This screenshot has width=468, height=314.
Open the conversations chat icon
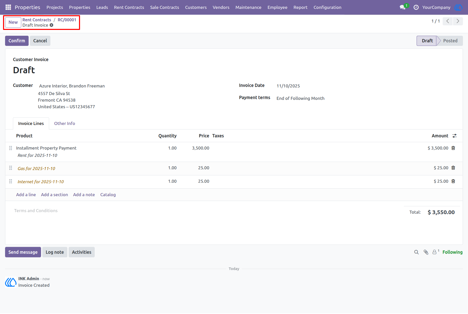click(403, 7)
